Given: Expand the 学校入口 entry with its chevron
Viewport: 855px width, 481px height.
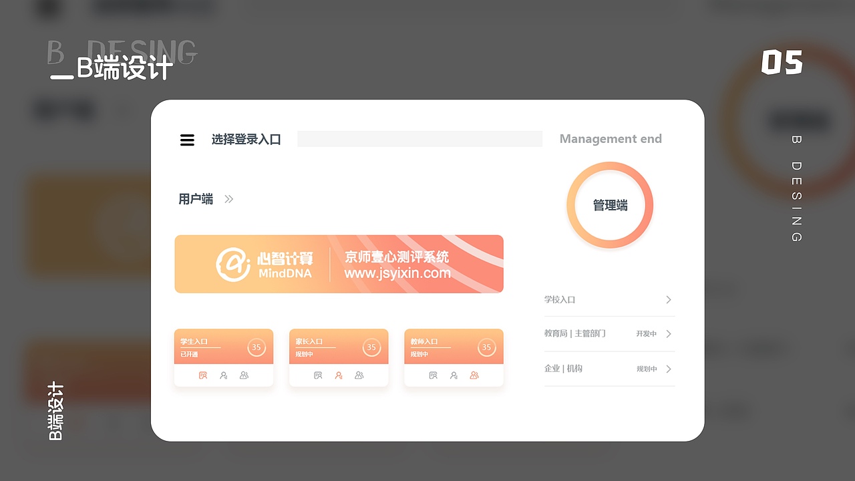Looking at the screenshot, I should coord(668,299).
